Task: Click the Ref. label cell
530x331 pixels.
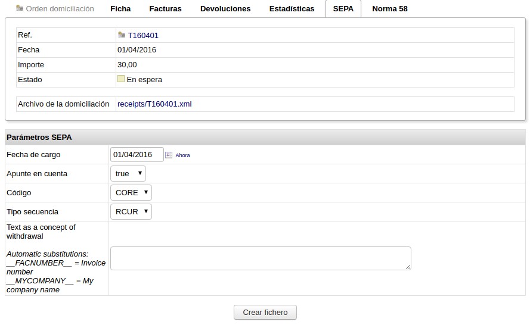Action: pos(66,35)
